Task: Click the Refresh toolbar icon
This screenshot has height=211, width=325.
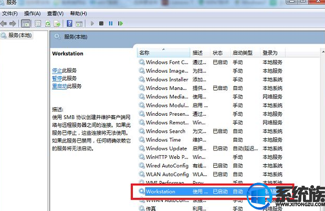Action: [48, 24]
